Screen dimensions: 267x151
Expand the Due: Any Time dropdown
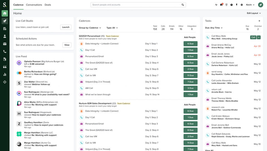click(214, 28)
